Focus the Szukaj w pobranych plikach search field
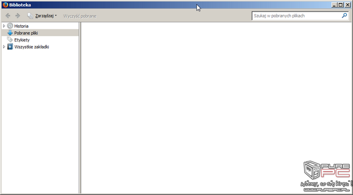Image resolution: width=353 pixels, height=195 pixels. (297, 16)
